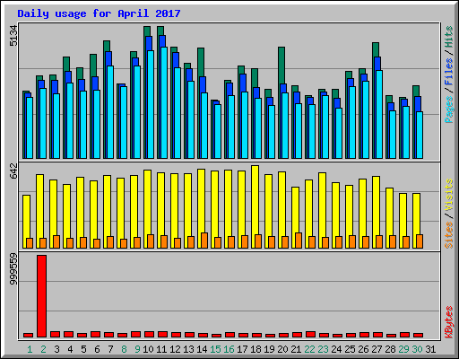The image size is (459, 359).
Task: Click the cyan 'Pages' legend label
Action: pos(449,109)
